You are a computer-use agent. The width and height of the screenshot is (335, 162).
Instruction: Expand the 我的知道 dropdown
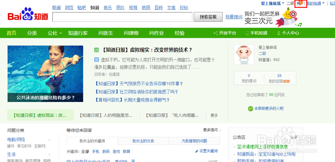tap(323, 3)
